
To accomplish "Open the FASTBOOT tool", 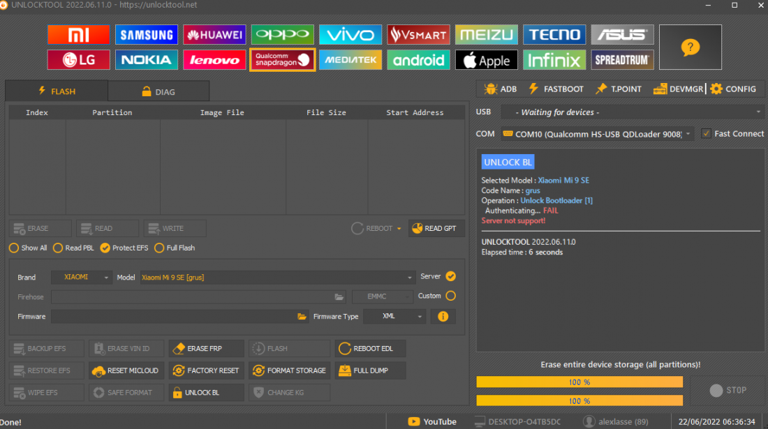I will (556, 89).
